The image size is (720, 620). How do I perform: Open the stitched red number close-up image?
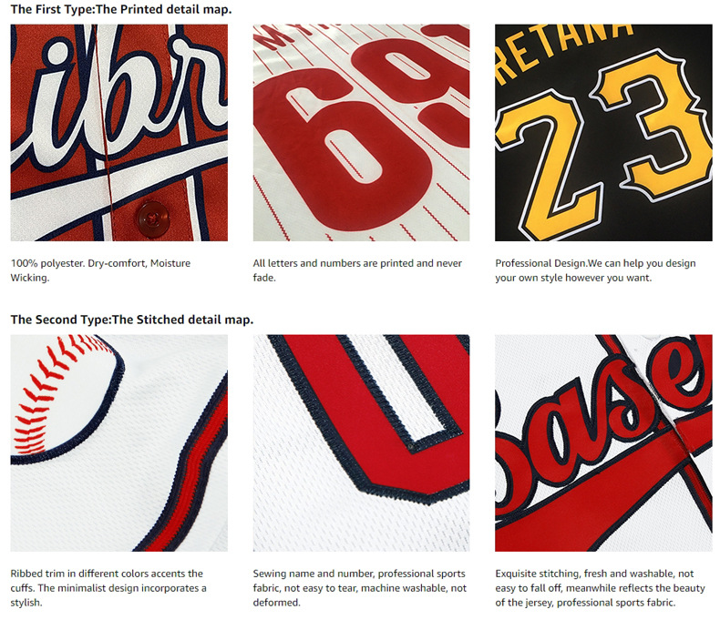362,443
